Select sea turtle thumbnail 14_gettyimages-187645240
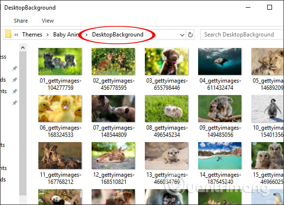The image size is (284, 205). coord(220,156)
